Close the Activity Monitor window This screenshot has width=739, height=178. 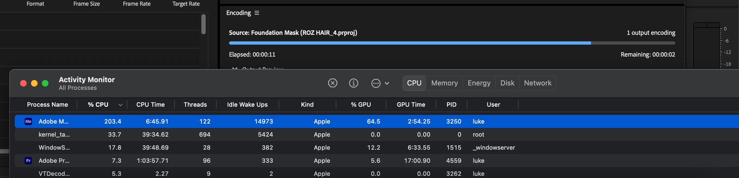pyautogui.click(x=23, y=83)
